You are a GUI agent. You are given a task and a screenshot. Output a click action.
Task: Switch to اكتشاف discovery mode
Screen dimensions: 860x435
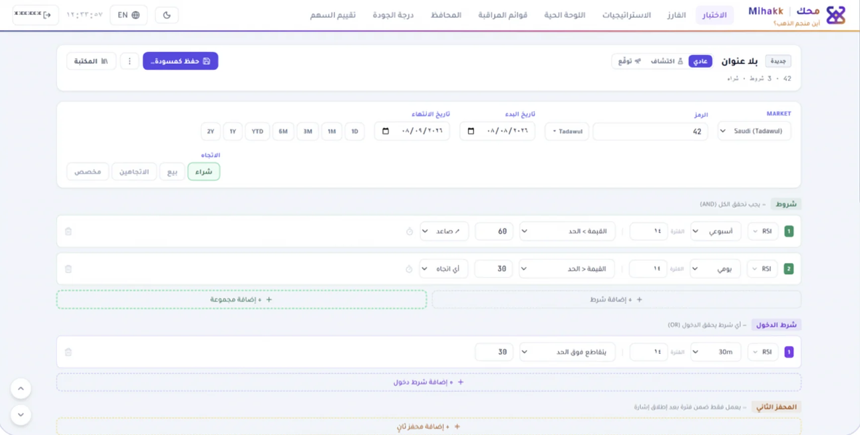coord(667,61)
